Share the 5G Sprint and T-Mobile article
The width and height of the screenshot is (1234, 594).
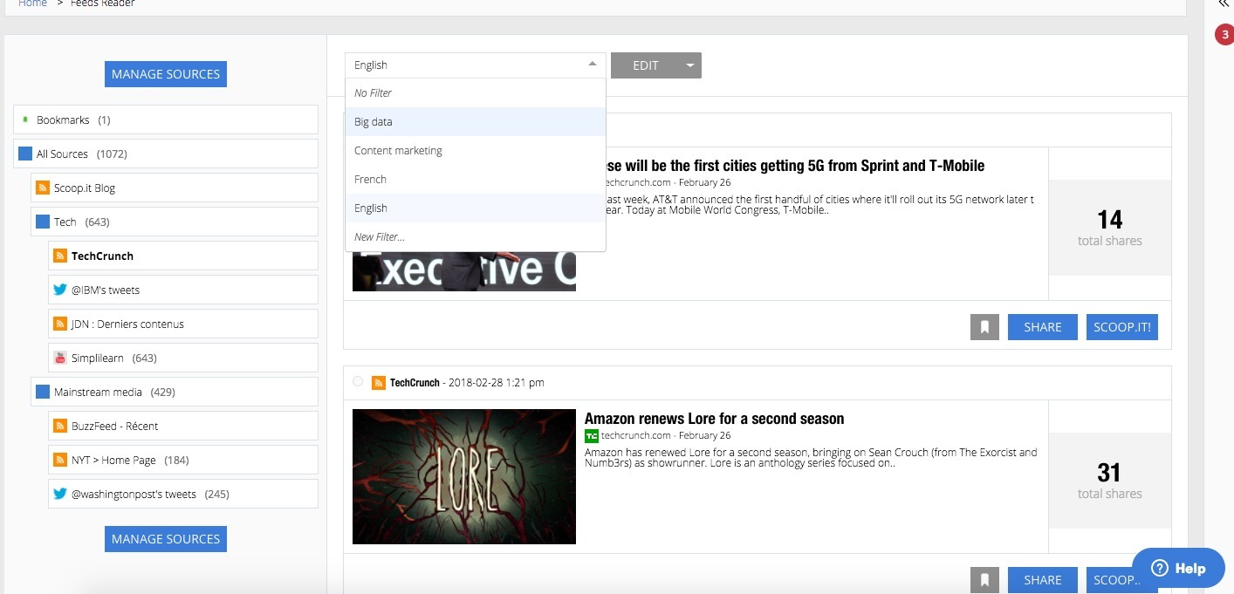click(1043, 327)
